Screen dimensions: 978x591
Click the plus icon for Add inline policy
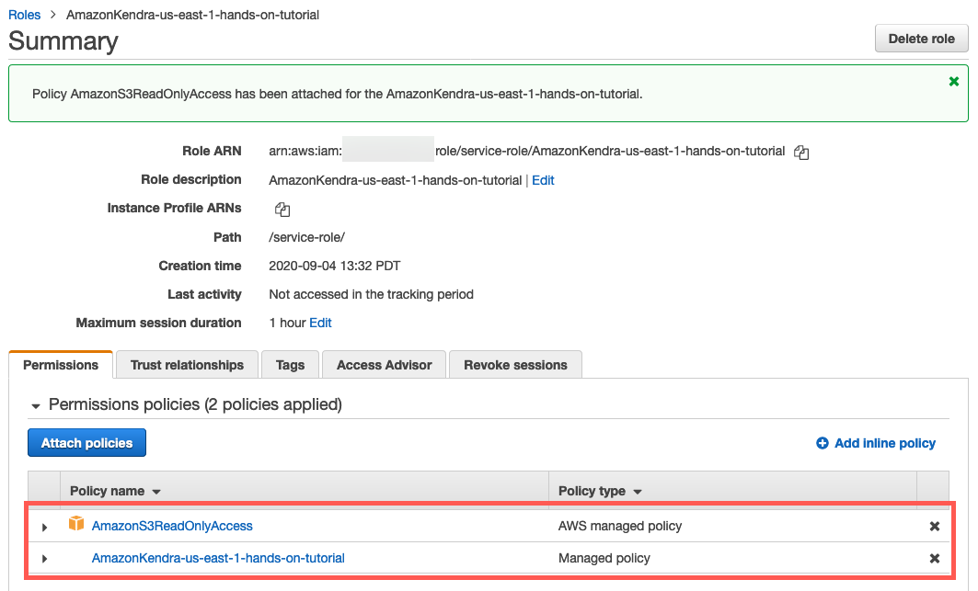pos(822,443)
